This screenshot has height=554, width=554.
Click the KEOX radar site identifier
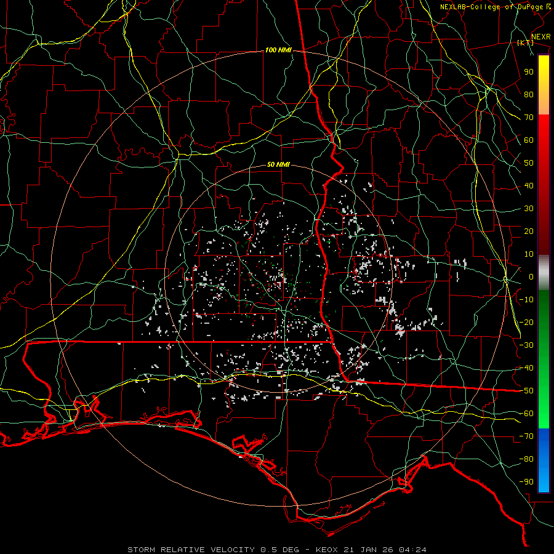327,550
